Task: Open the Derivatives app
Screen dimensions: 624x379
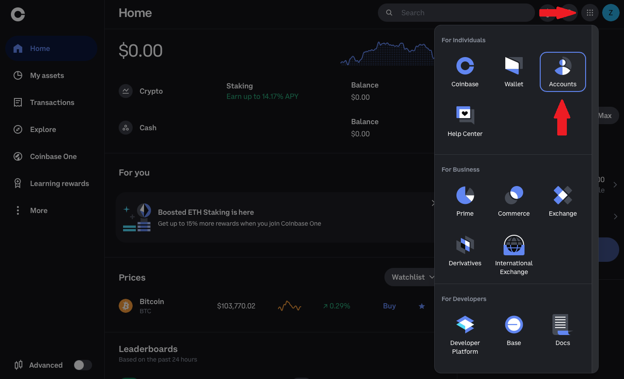Action: [465, 251]
